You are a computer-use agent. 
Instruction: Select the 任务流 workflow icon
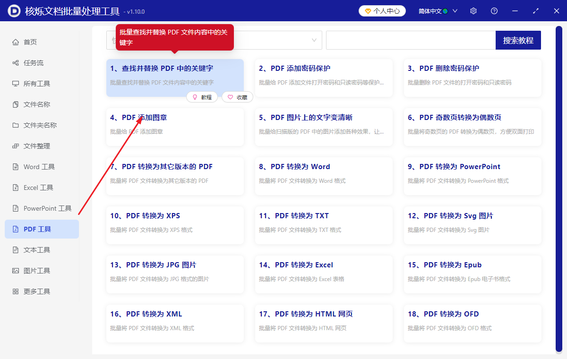pos(17,62)
